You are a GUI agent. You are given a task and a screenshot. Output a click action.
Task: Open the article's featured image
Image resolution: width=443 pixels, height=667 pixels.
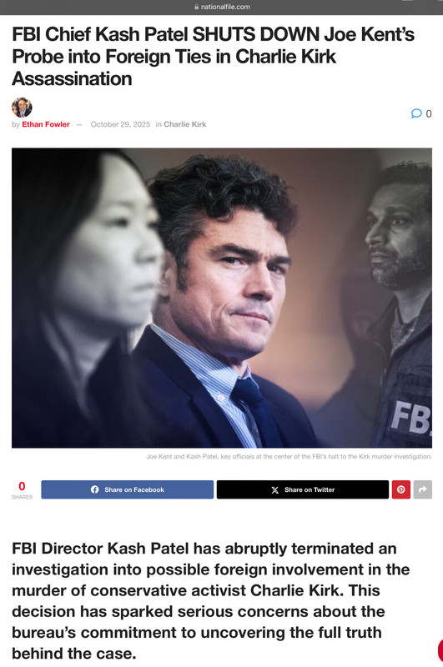tap(222, 298)
